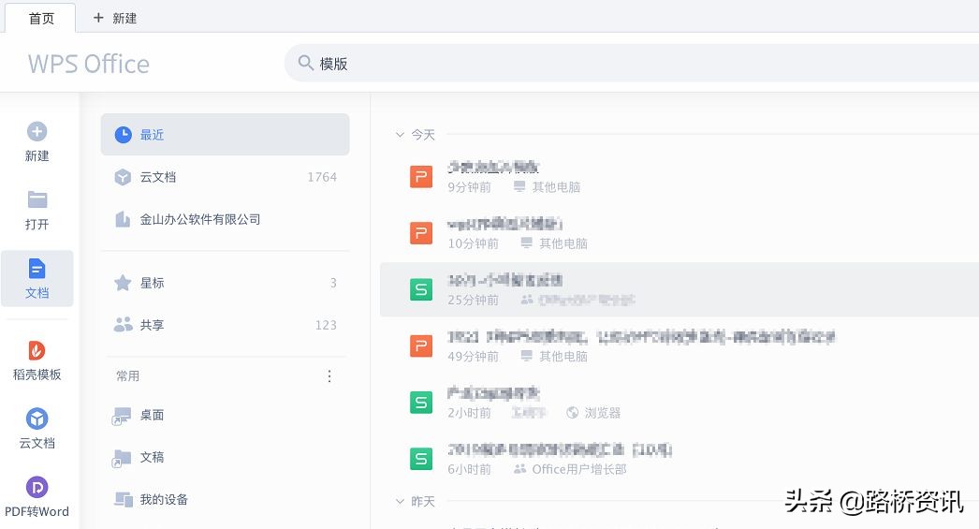Screen dimensions: 979x529
Task: Select 最近 in the navigation list
Action: click(225, 134)
